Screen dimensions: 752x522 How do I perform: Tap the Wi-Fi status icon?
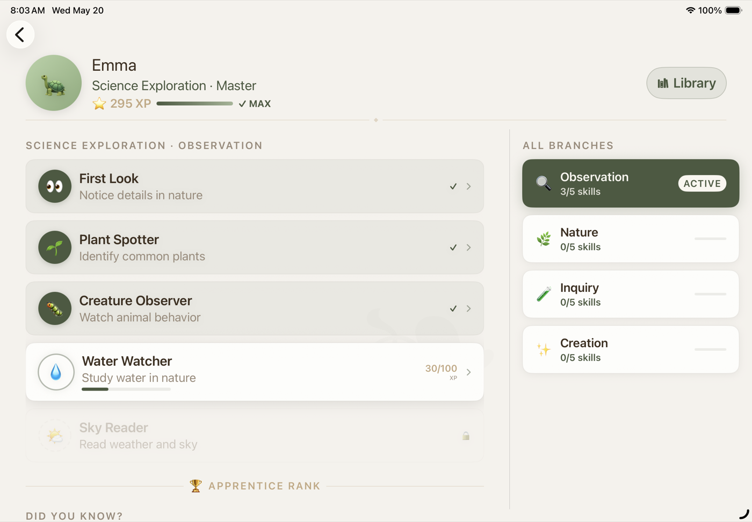pyautogui.click(x=690, y=10)
